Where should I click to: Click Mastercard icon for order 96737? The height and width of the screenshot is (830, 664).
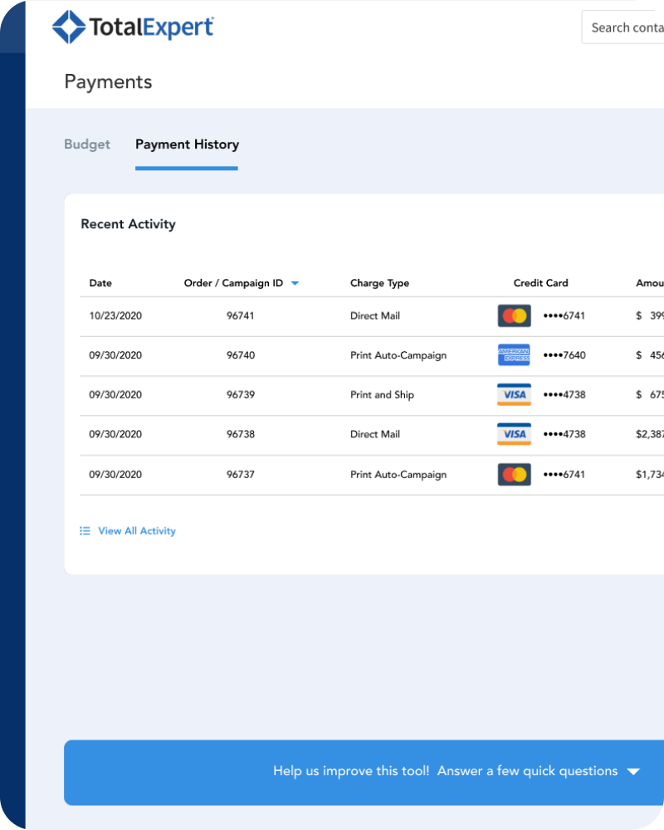pyautogui.click(x=514, y=475)
